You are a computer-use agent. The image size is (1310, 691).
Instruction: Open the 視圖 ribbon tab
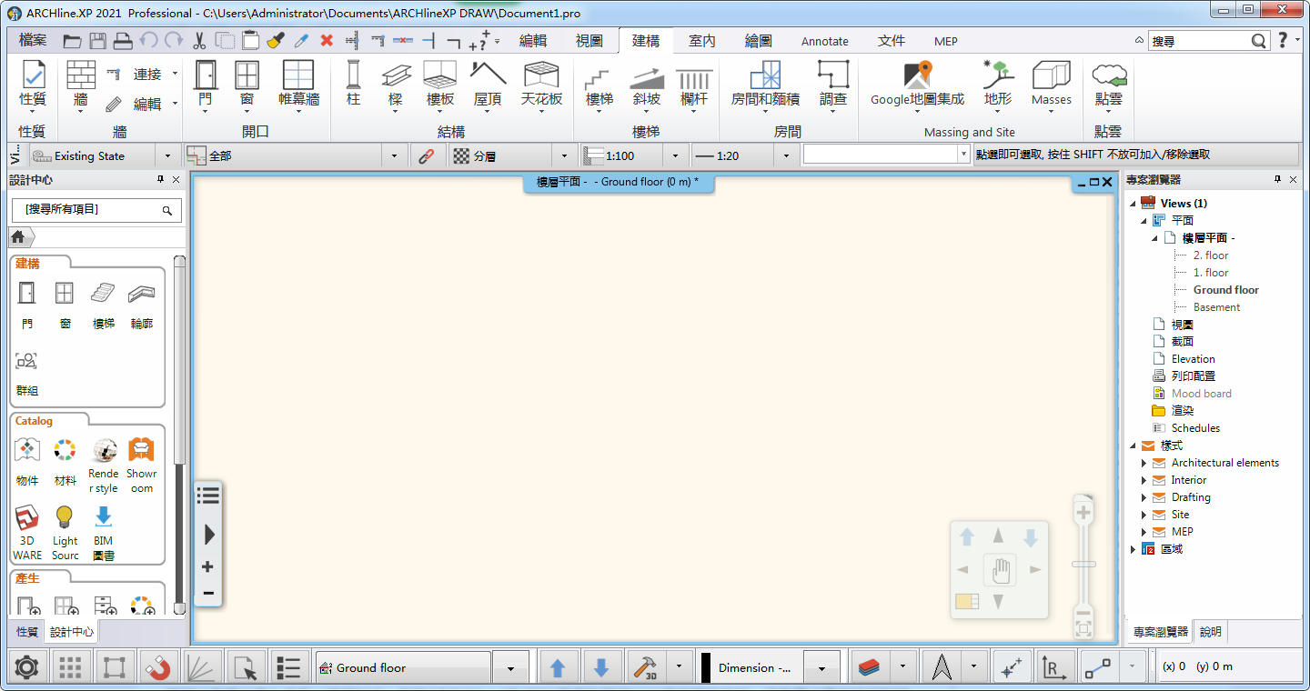589,41
